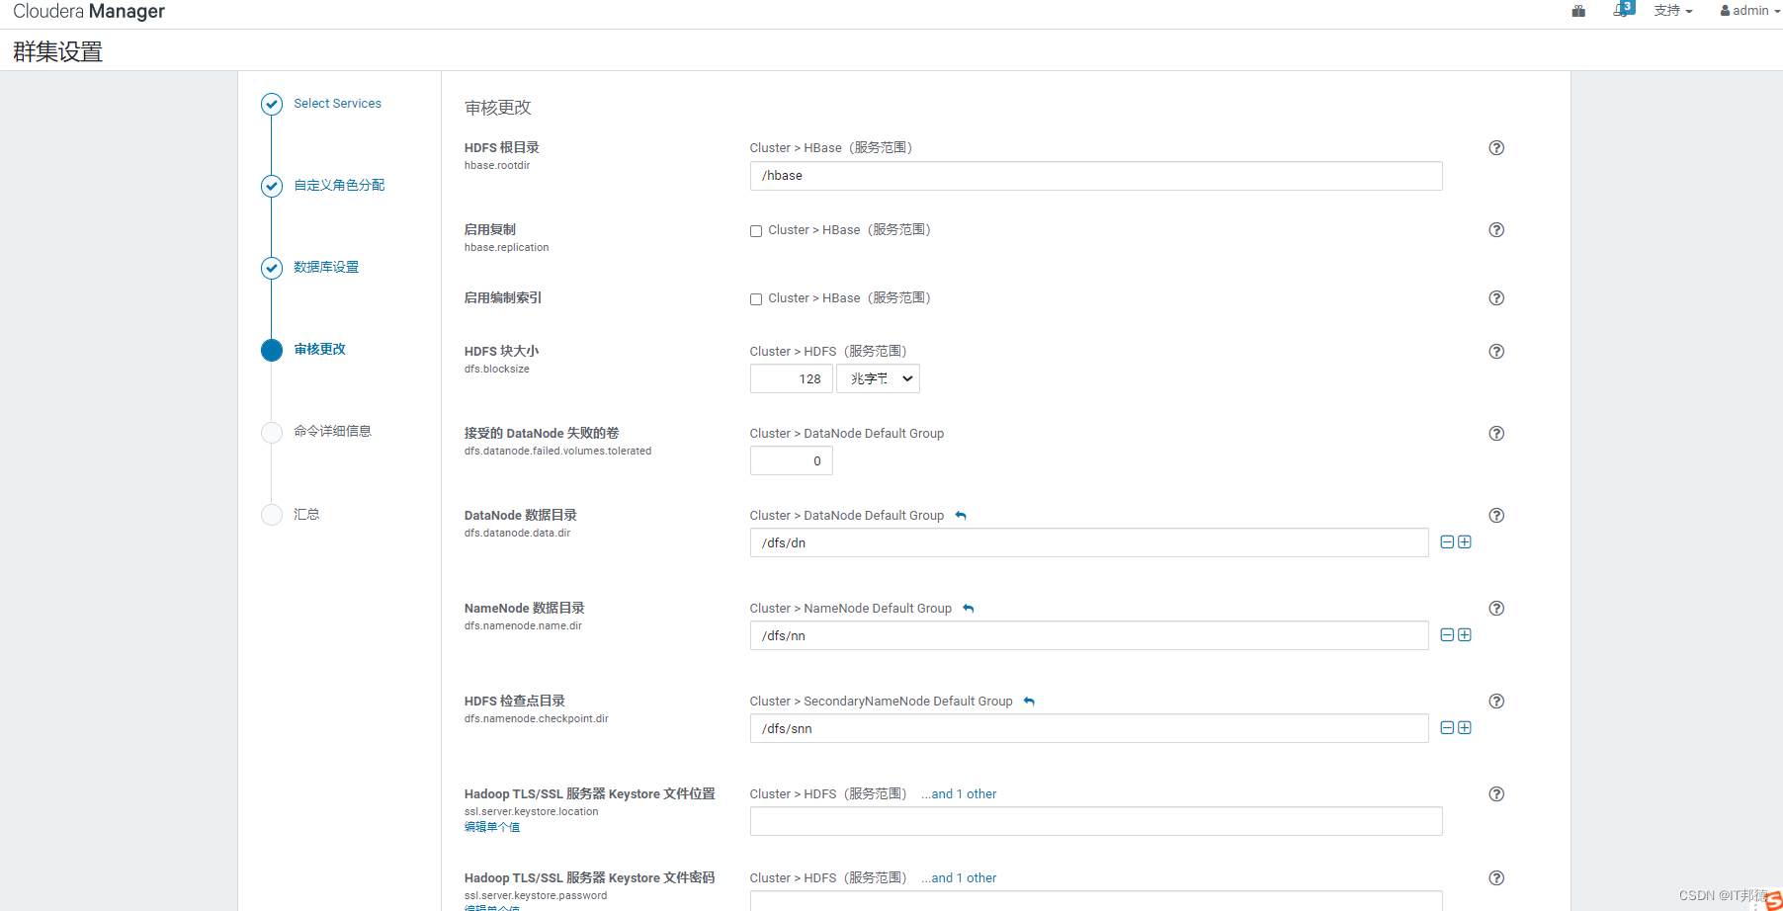Open the parcel gift box icon
This screenshot has height=911, width=1783.
[x=1578, y=11]
